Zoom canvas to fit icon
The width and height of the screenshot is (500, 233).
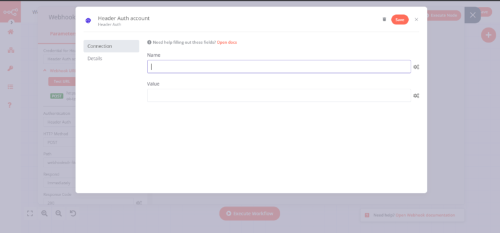(30, 214)
